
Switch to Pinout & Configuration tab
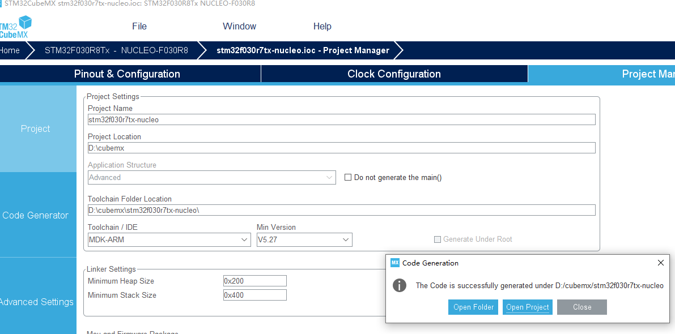[127, 74]
